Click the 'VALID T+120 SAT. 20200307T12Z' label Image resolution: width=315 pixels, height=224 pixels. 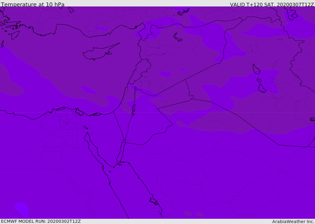[x=272, y=5]
